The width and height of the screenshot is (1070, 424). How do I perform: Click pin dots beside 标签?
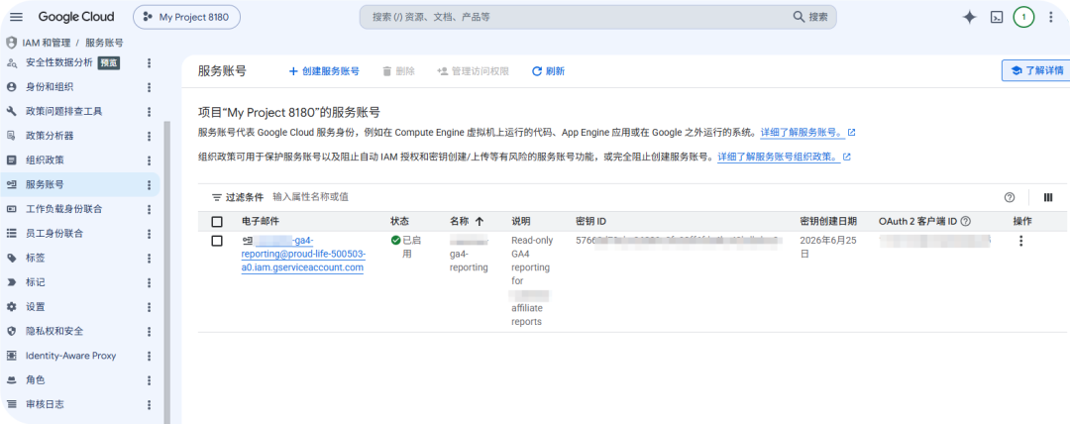pos(150,259)
